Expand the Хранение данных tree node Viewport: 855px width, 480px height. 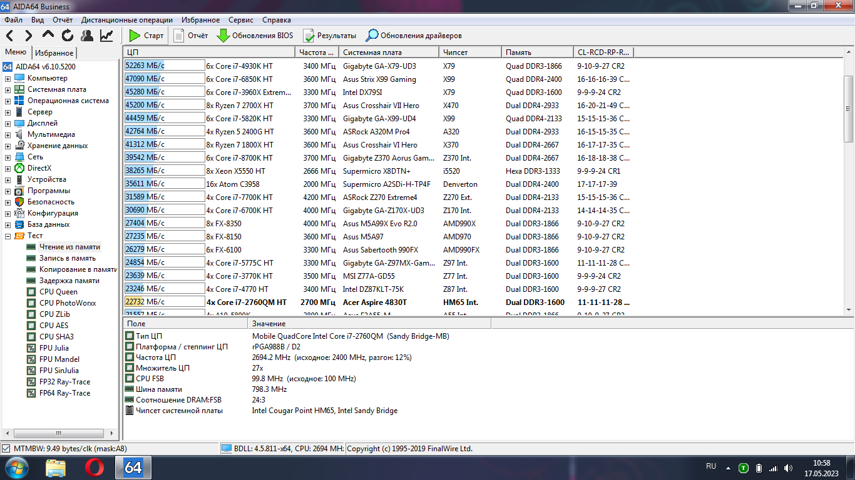tap(8, 146)
